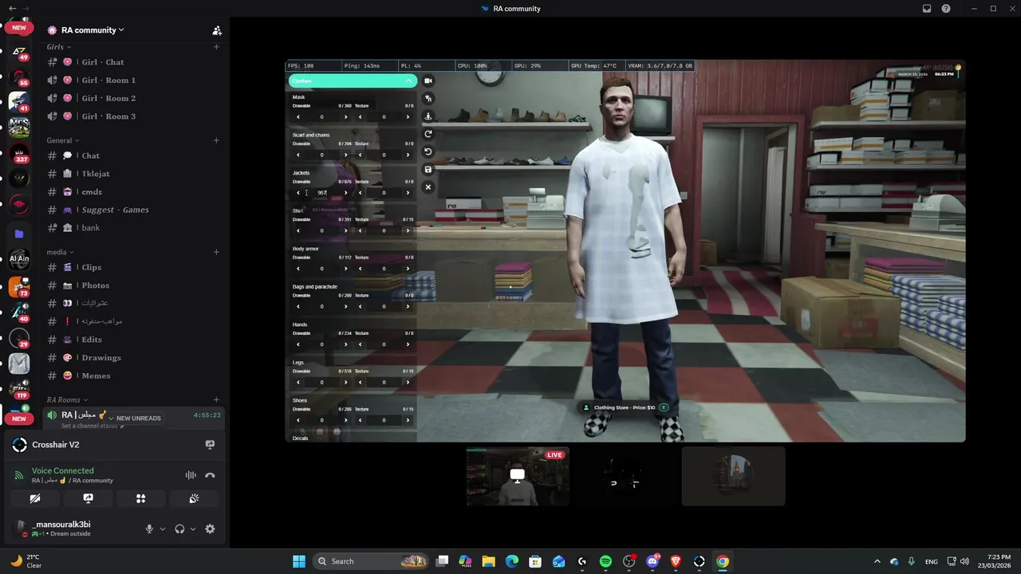Toggle camera off in voice panel

(35, 498)
